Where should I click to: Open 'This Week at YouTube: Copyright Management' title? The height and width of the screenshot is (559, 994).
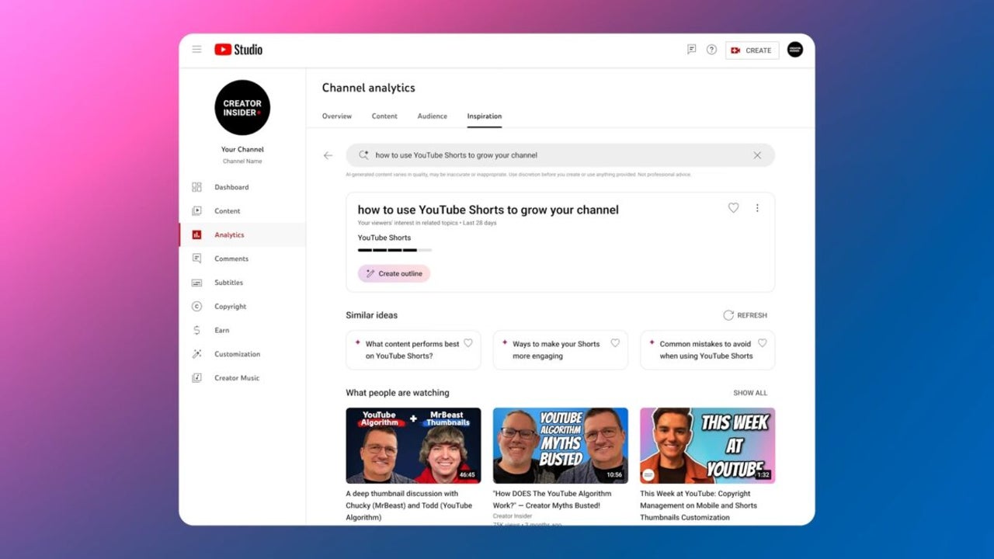[x=699, y=505]
